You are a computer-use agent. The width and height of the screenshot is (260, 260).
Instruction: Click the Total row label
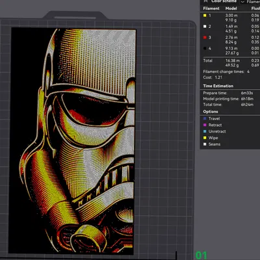pyautogui.click(x=208, y=60)
